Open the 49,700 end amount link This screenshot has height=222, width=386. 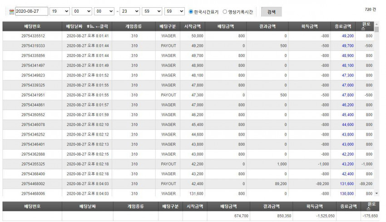(347, 45)
